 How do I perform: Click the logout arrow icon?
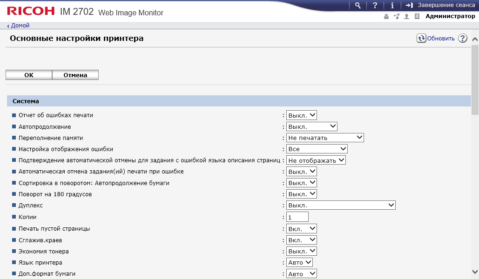[x=410, y=6]
